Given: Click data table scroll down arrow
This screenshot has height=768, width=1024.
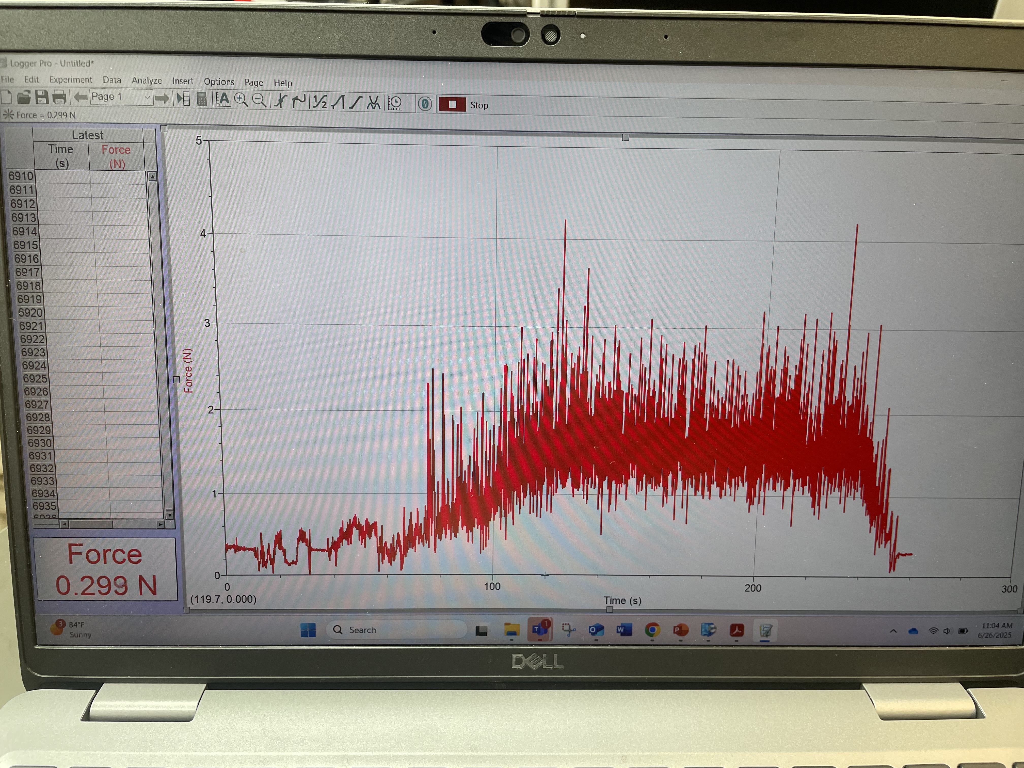Looking at the screenshot, I should click(x=169, y=515).
